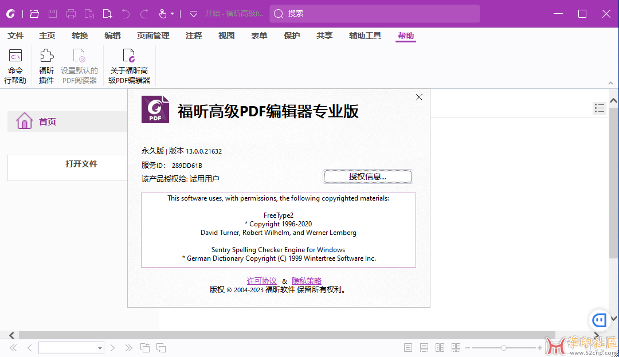Switch to the 表单 tab

tap(260, 36)
